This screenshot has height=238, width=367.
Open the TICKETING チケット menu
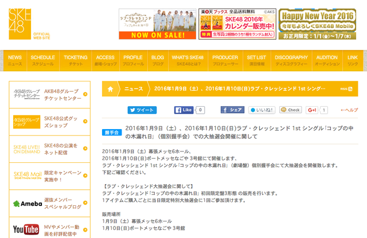76,60
